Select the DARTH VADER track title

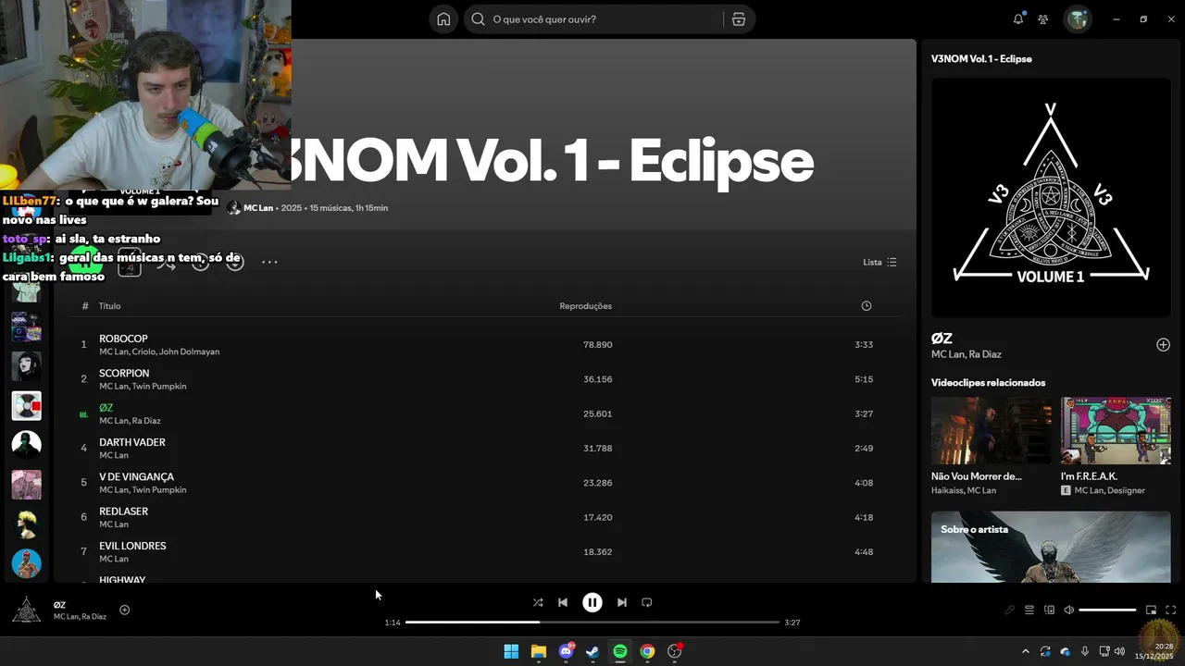(x=132, y=442)
